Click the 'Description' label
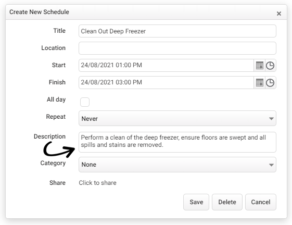 coord(50,136)
